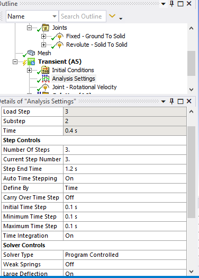Click the Details panel scroll up arrow
Screen dimensions: 199x278
tap(191, 111)
